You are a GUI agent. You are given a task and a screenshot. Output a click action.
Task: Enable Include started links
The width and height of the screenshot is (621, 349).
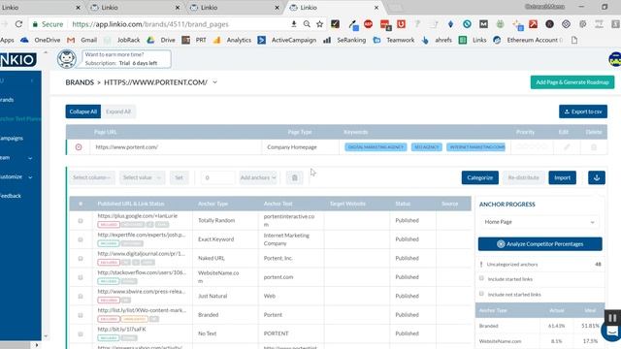[x=481, y=278]
